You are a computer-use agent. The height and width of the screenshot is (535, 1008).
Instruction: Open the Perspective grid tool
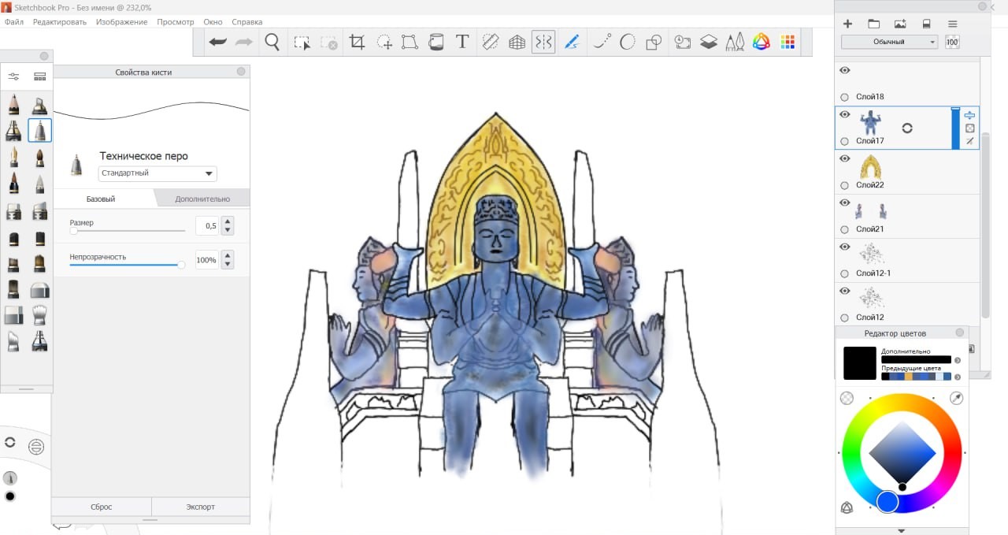(x=517, y=43)
